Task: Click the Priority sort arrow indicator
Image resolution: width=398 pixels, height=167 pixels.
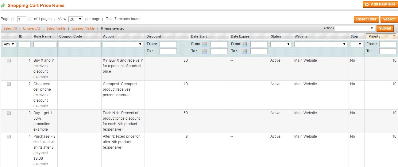Action: (394, 36)
